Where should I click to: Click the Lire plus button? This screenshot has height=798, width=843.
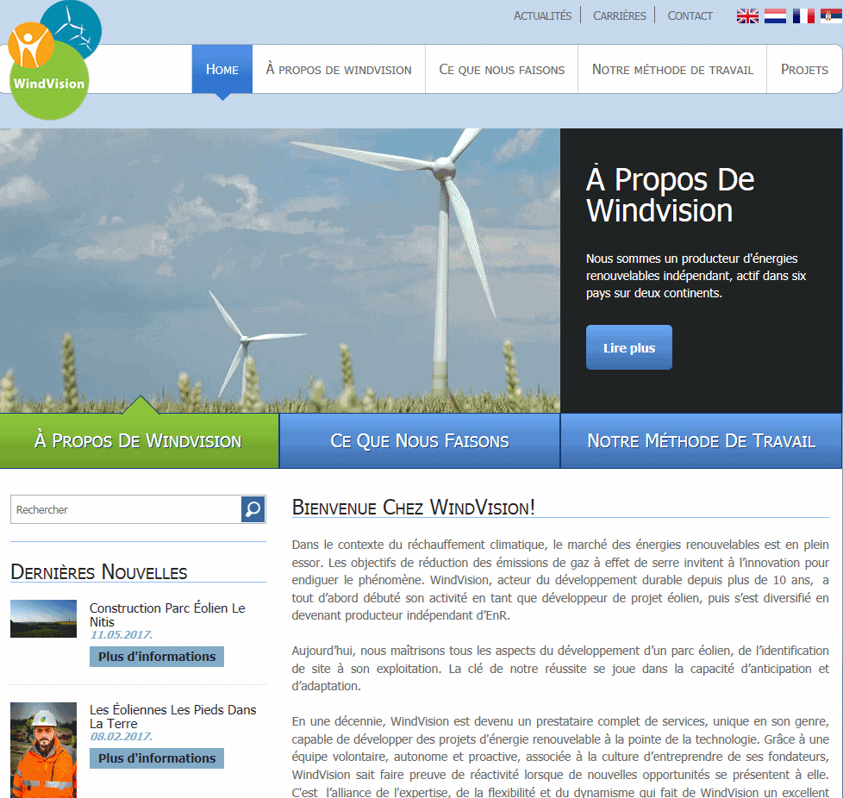[x=629, y=347]
